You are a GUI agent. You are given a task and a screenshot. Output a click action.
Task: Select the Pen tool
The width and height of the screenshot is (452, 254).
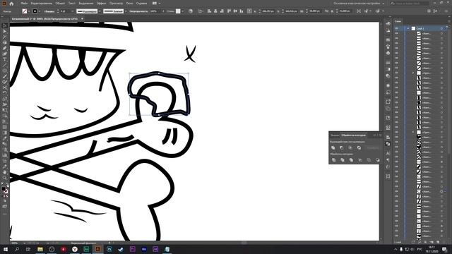(x=5, y=48)
